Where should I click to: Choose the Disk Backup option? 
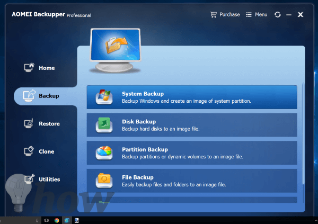point(192,125)
